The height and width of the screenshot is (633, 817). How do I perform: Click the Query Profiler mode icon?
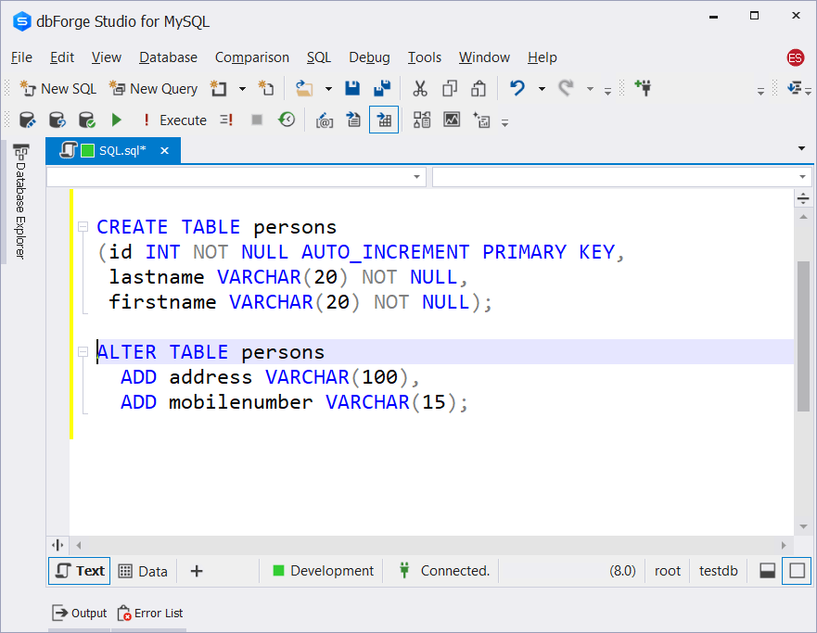click(422, 120)
